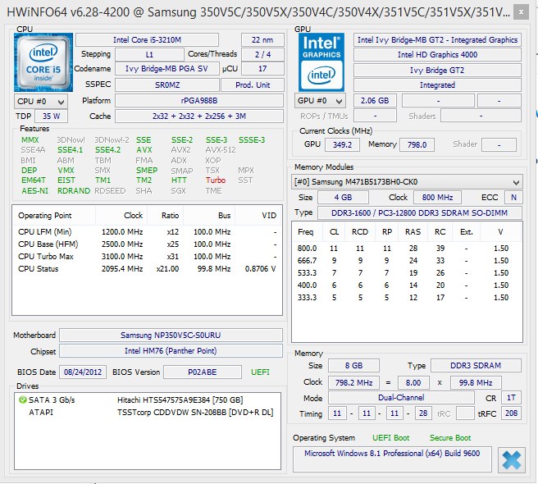Click the cache value 2x32 + 2x32 + 2x256 + 3M
Viewport: 538px width, 484px height.
pyautogui.click(x=199, y=116)
